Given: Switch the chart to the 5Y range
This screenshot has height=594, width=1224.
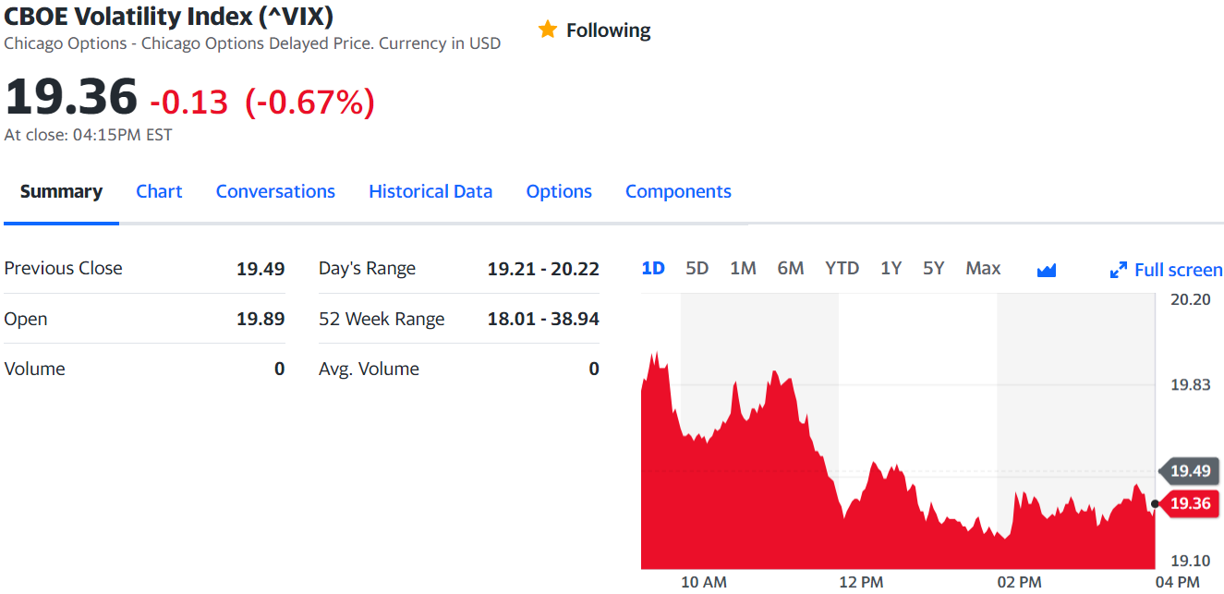Looking at the screenshot, I should (934, 268).
